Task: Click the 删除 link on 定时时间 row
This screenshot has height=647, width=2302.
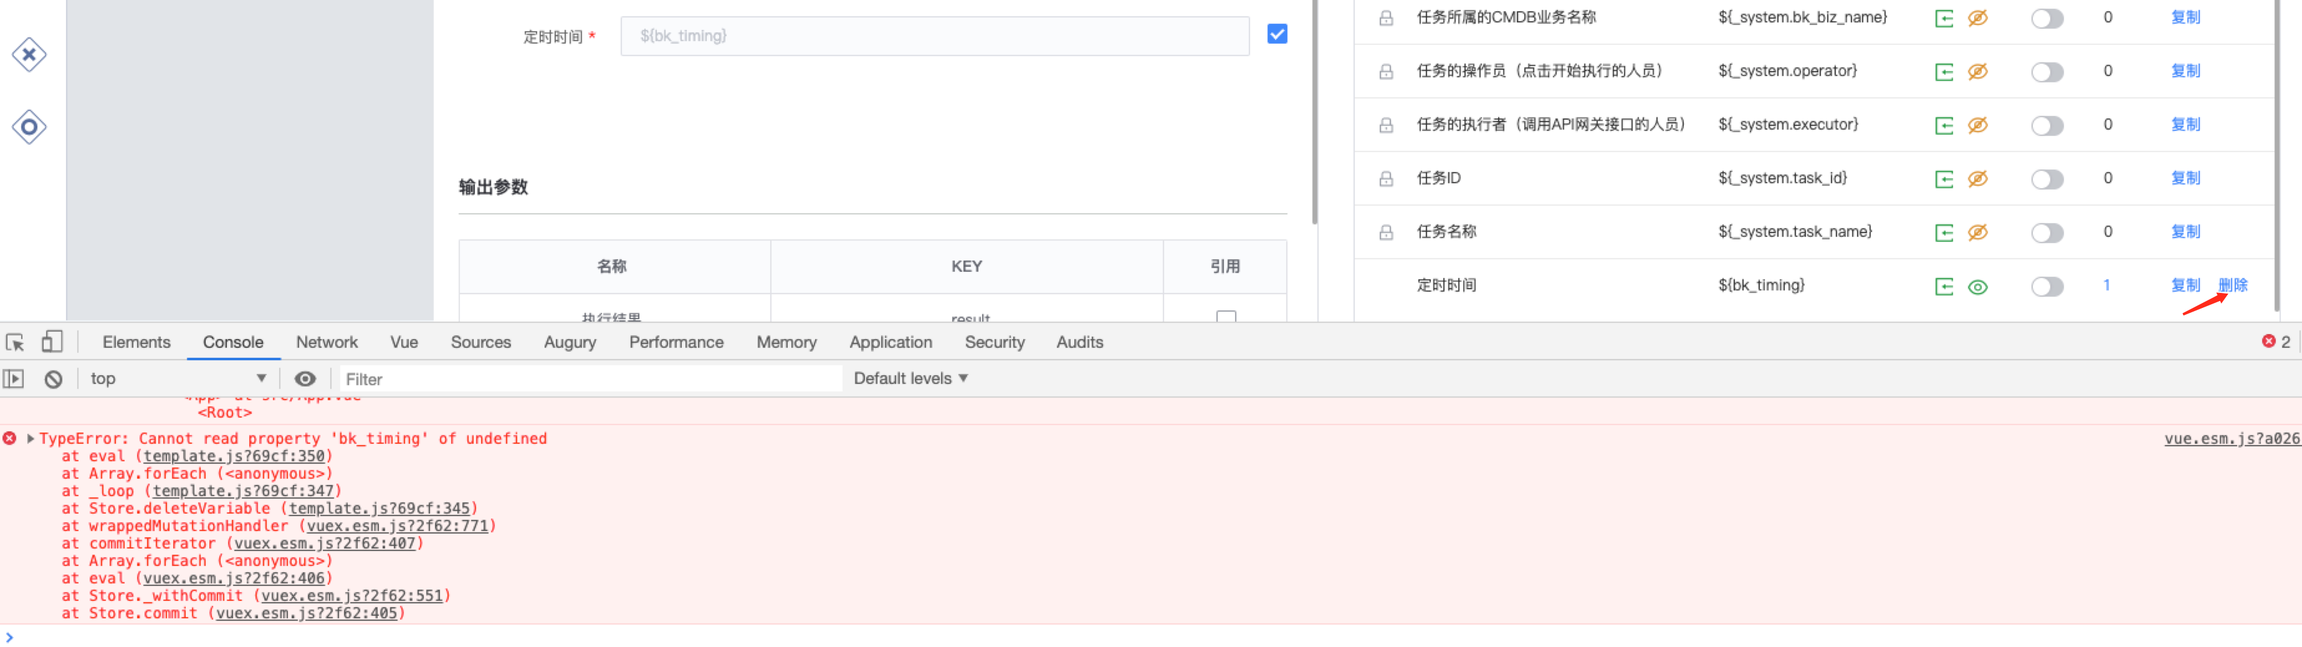Action: (x=2232, y=285)
